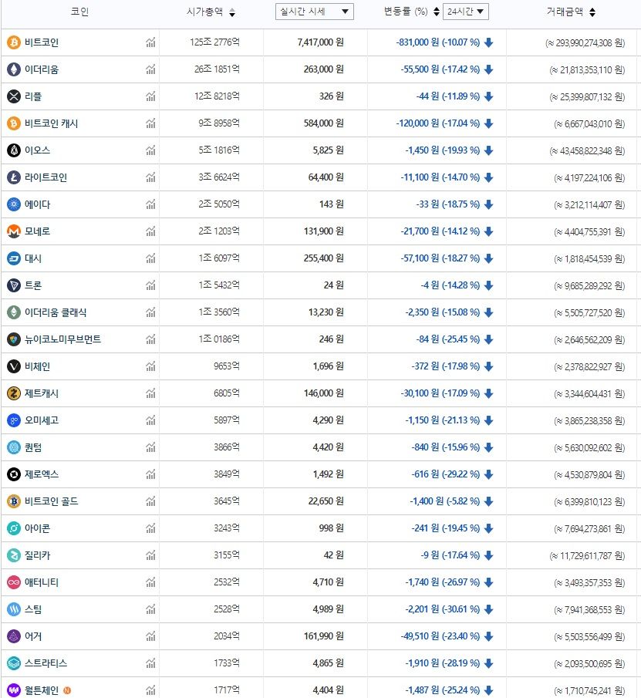Click the Bitcoin coin logo

(14, 42)
